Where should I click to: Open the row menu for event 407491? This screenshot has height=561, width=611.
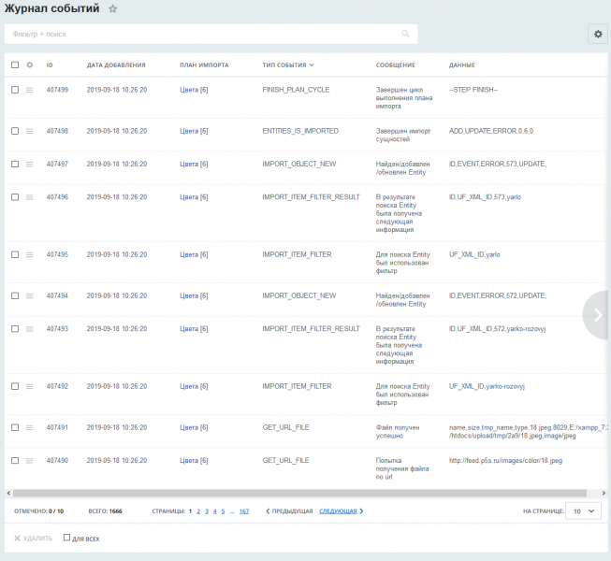[x=29, y=427]
